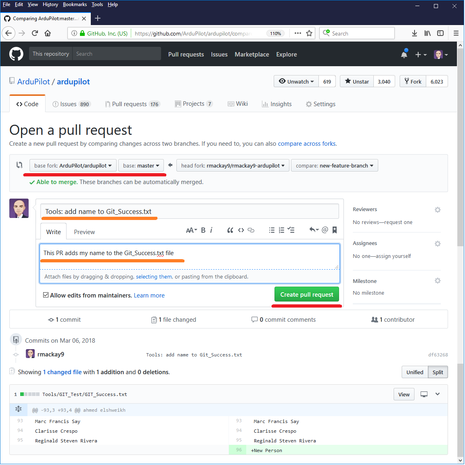
Task: Click the GitHub Octocat logo
Action: (16, 54)
